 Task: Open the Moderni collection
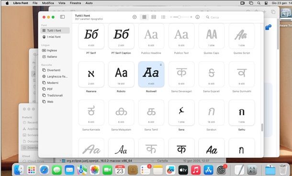coord(55,83)
